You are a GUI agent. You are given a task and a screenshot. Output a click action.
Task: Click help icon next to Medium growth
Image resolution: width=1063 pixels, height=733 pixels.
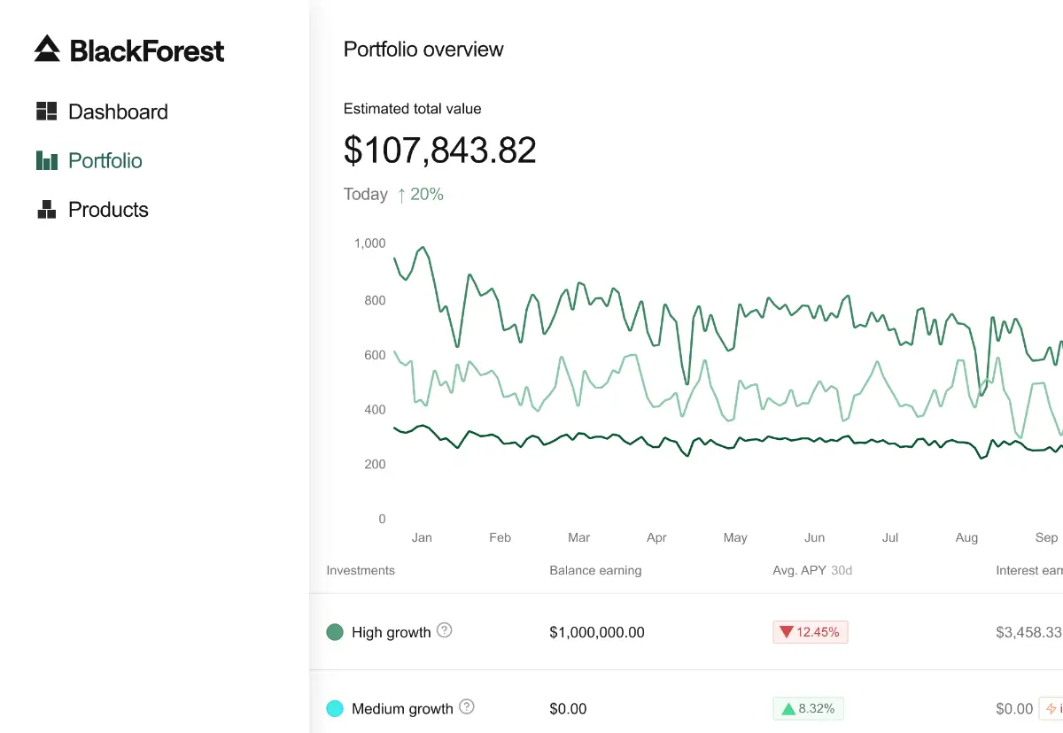point(467,706)
